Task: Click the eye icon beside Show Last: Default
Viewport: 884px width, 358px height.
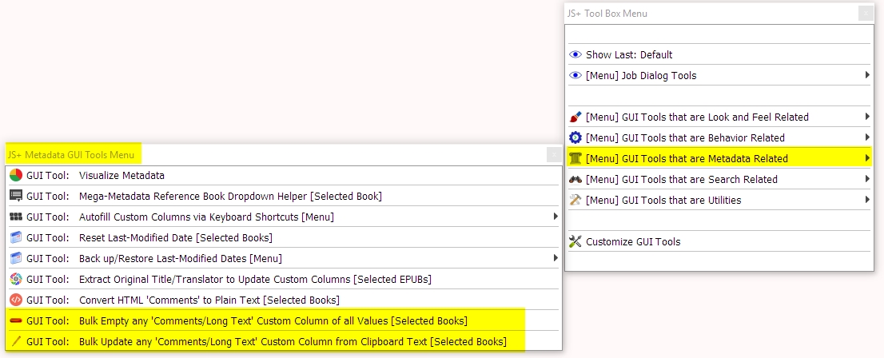Action: click(x=575, y=54)
